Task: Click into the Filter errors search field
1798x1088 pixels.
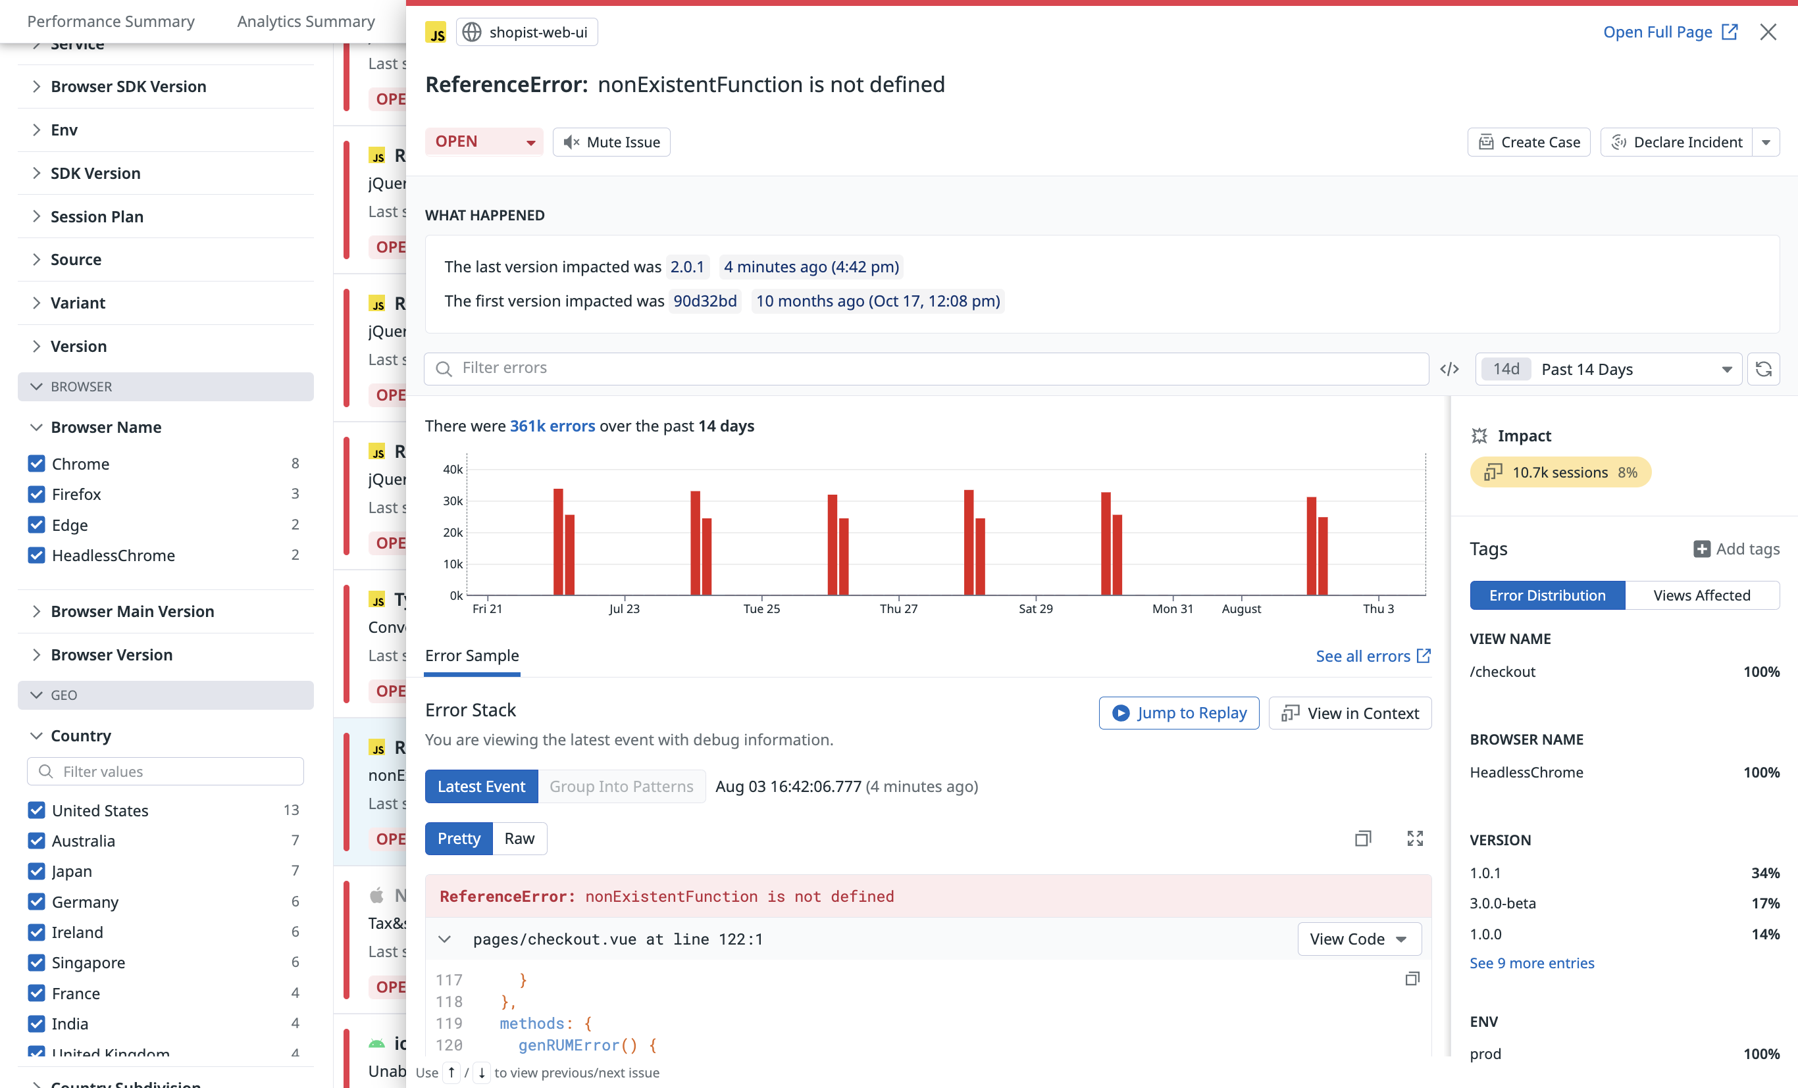Action: pos(927,368)
